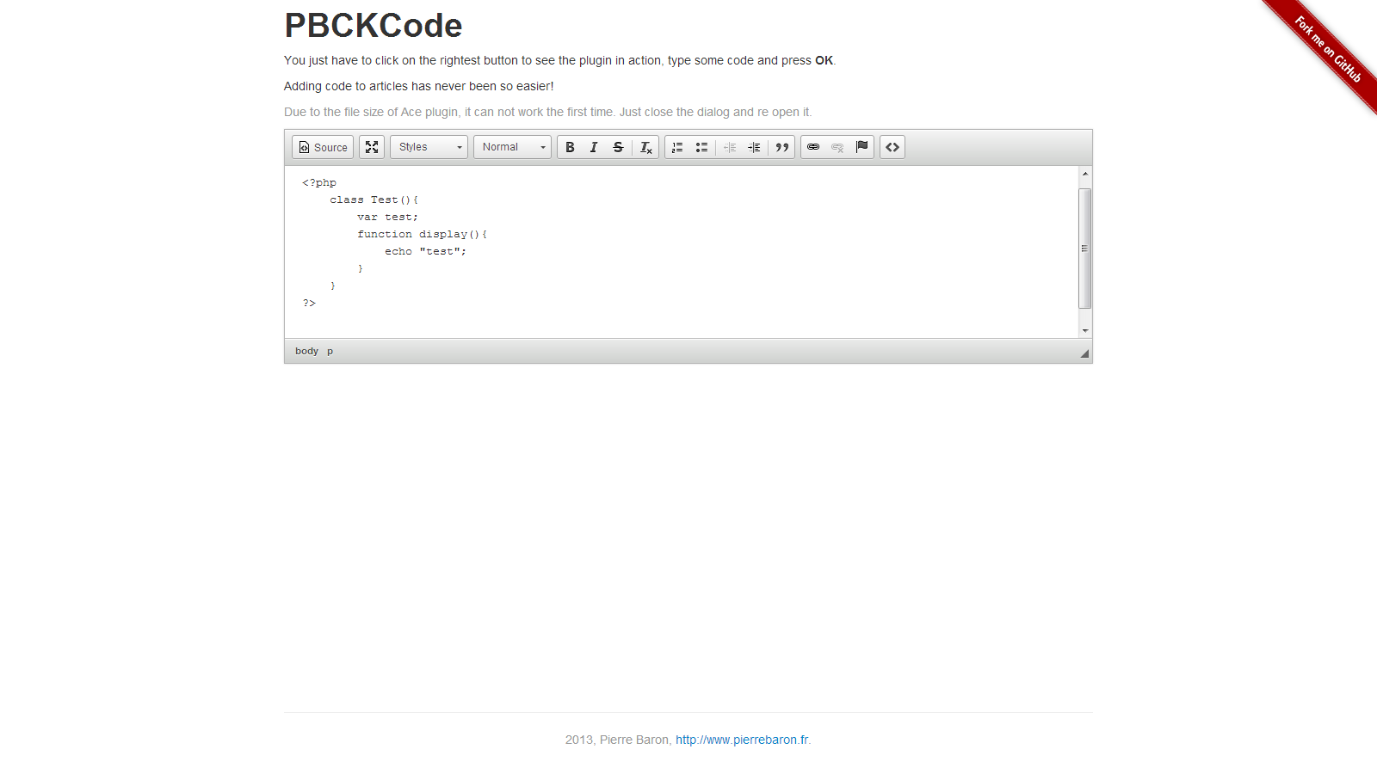Maximize the editor with the fullscreen icon
The image size is (1377, 774).
372,147
